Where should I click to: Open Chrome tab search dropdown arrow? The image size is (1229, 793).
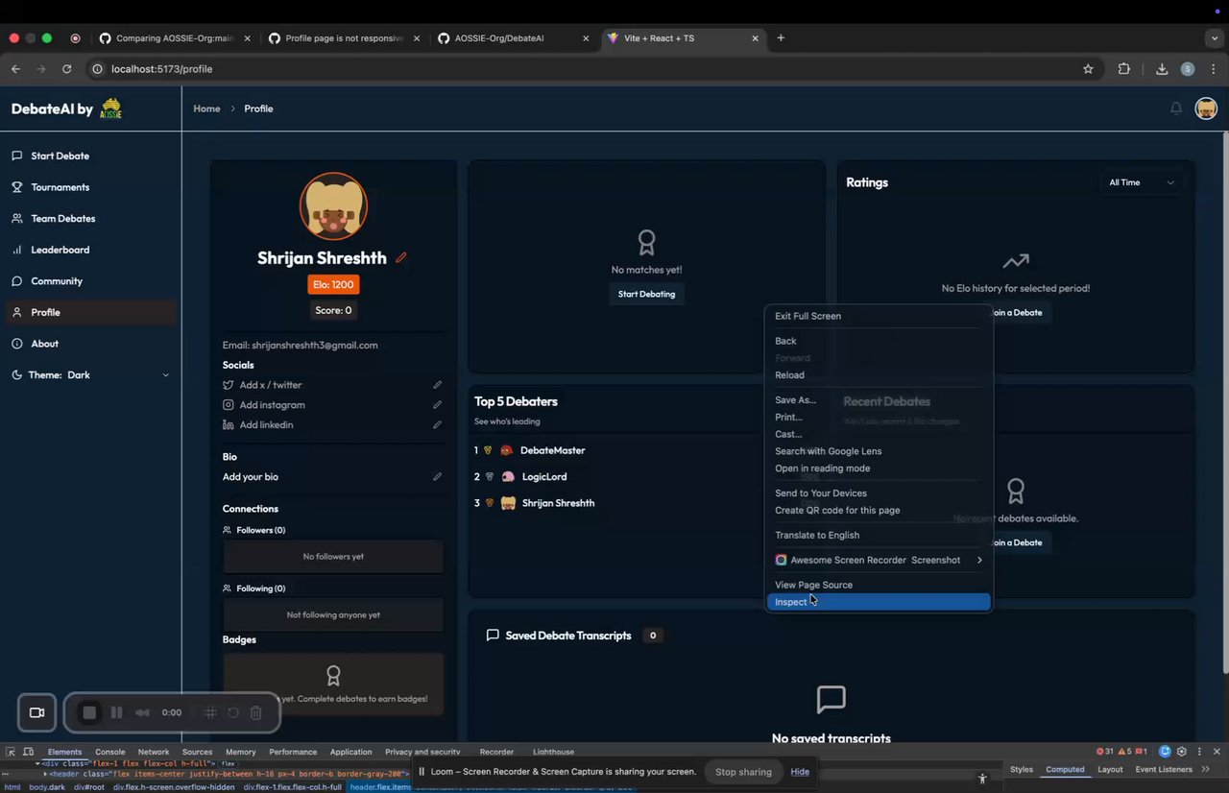pos(1216,38)
